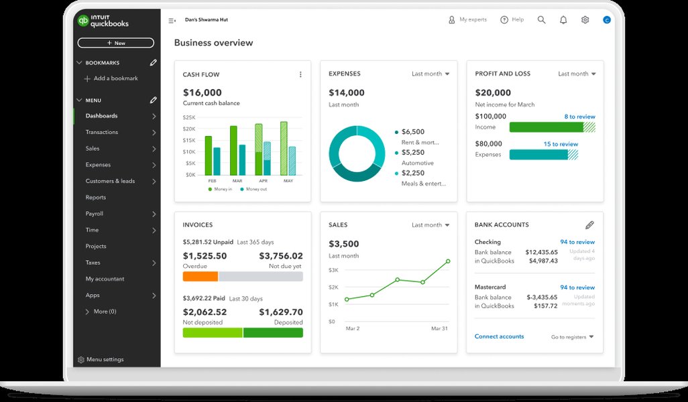Open the settings gear icon

tap(585, 19)
